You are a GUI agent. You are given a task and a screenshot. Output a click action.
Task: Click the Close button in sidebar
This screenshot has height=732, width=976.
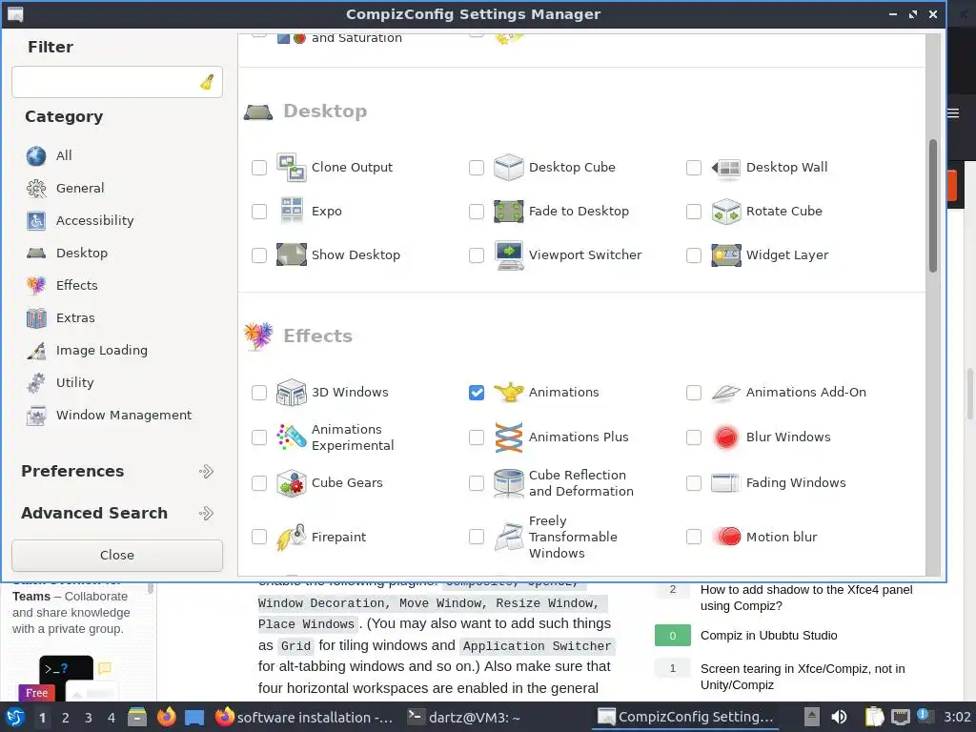(117, 555)
